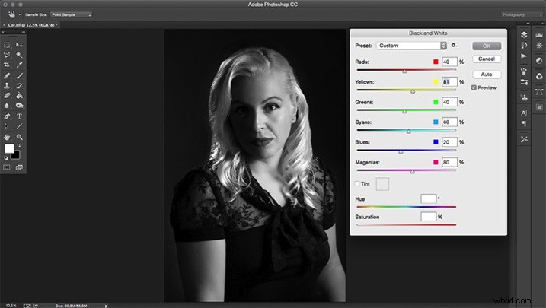Open the Brush Presets panel icon
This screenshot has height=308, width=546.
(x=524, y=71)
